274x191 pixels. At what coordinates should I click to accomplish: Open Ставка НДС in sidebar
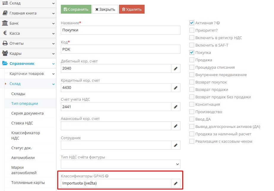[x=22, y=123]
